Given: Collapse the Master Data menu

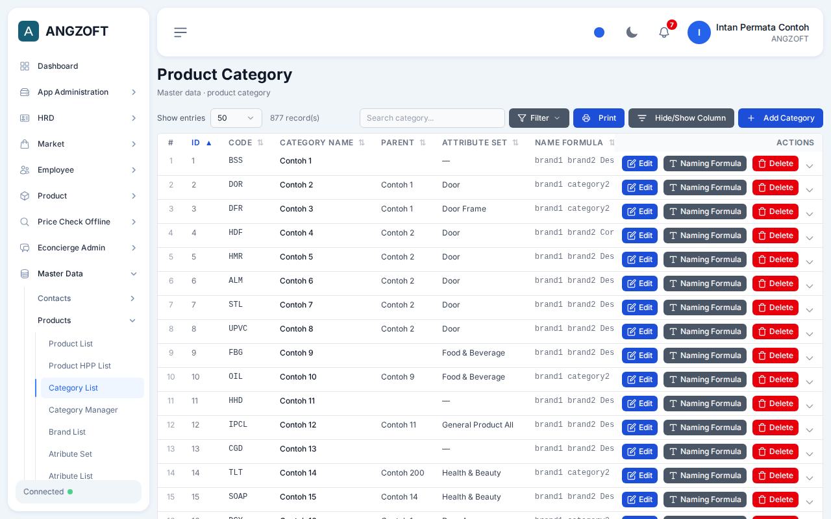Looking at the screenshot, I should 79,274.
